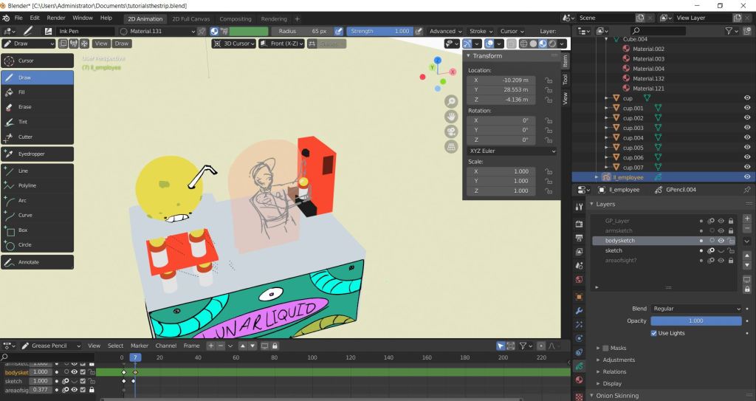756x401 pixels.
Task: Hide the cup.003 object in outliner
Action: [x=747, y=128]
